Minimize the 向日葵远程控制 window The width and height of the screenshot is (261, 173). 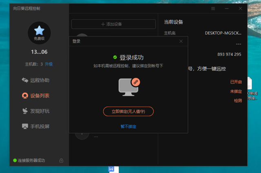(x=227, y=9)
